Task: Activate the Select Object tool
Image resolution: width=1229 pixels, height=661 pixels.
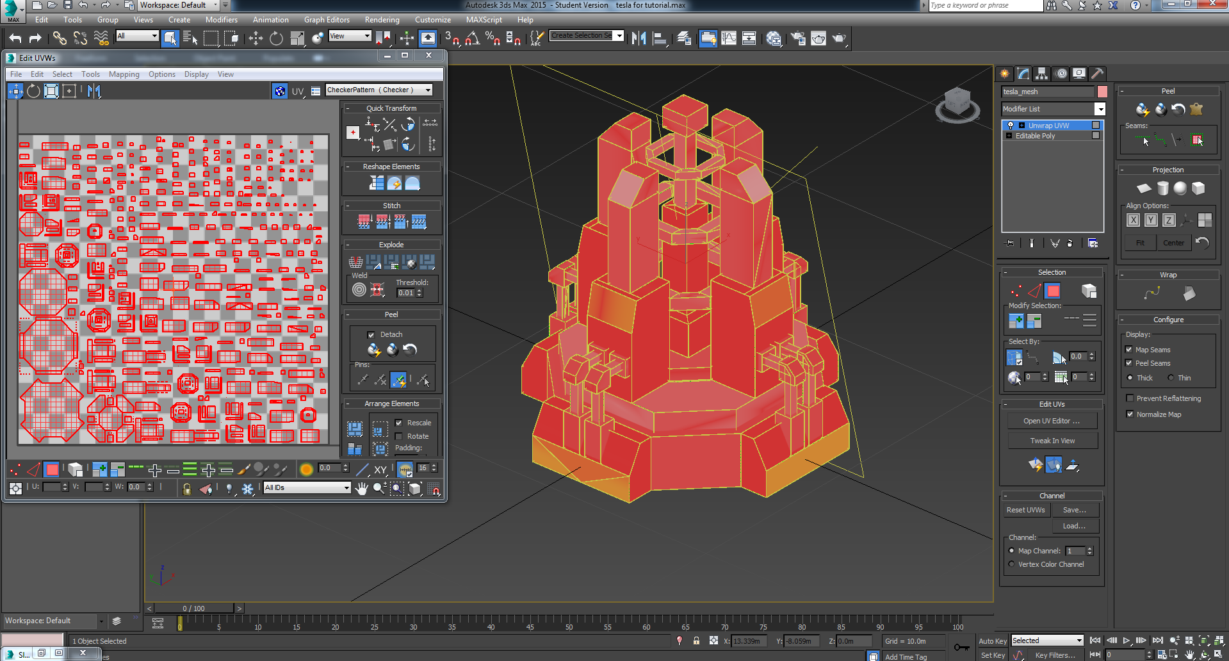Action: click(170, 38)
